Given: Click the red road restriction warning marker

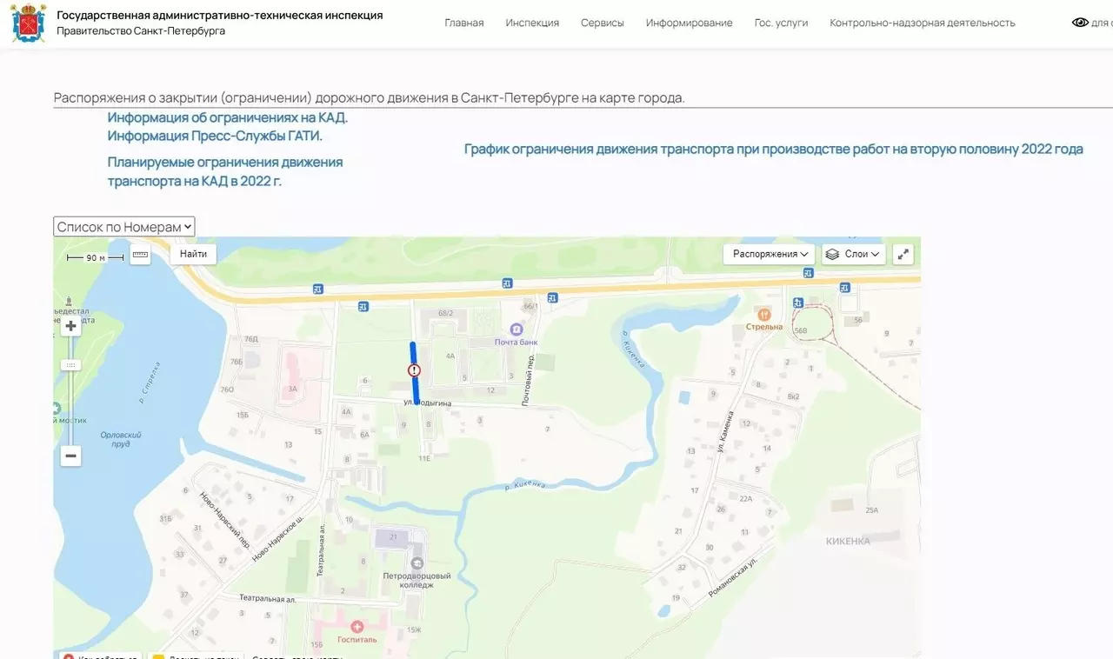Looking at the screenshot, I should 414,370.
